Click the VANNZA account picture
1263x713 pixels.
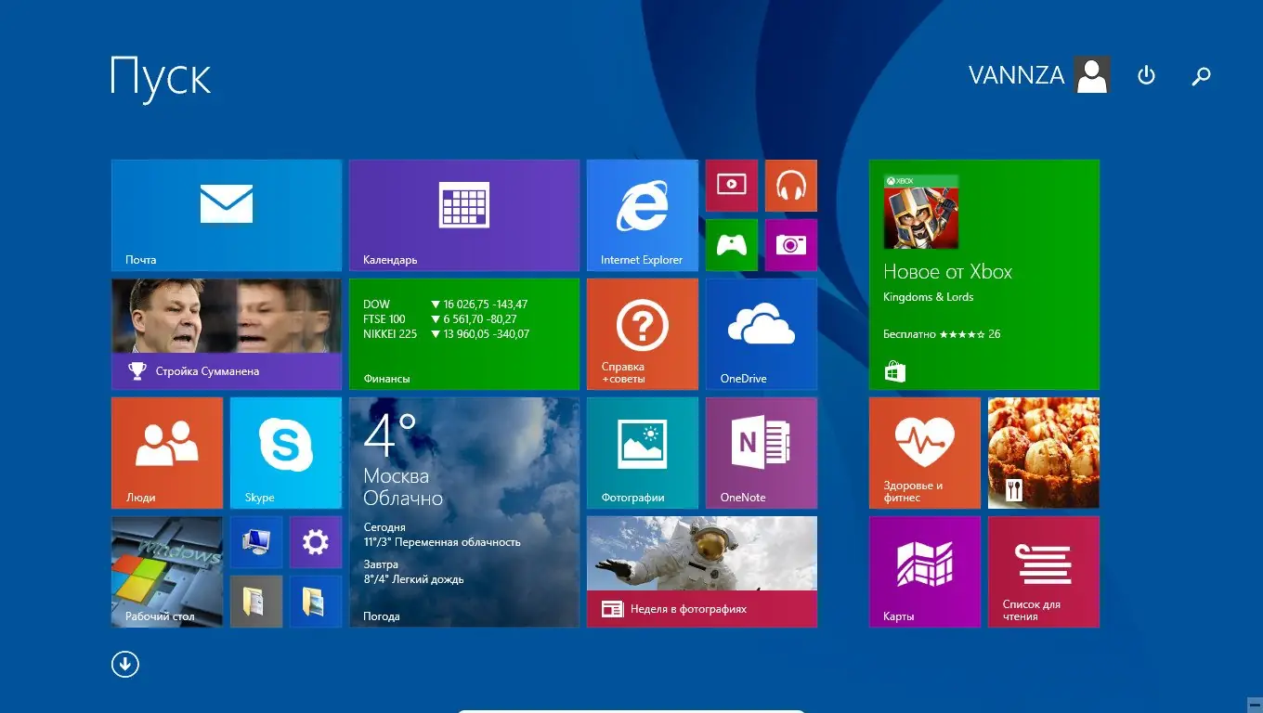(x=1091, y=74)
